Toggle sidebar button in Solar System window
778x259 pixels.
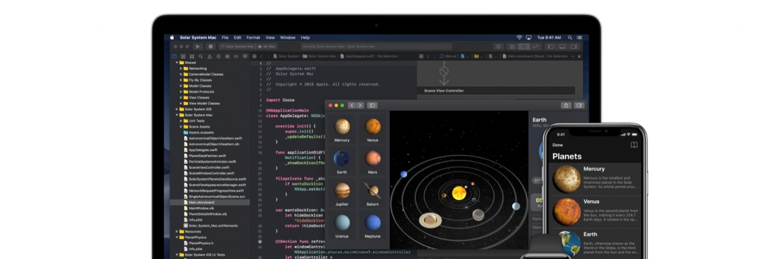pos(372,105)
